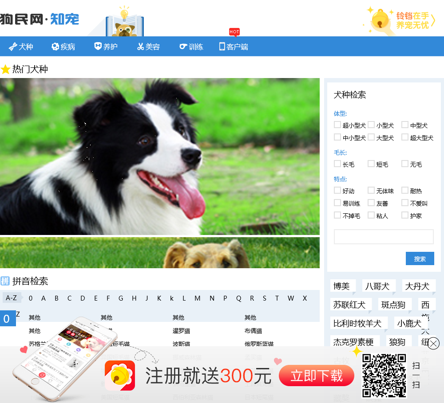Image resolution: width=444 pixels, height=403 pixels.
Task: Open the 小鹿犬 breed tag
Action: pyautogui.click(x=411, y=323)
